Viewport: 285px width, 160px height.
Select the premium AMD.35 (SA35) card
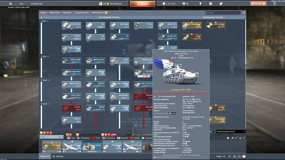(215, 25)
